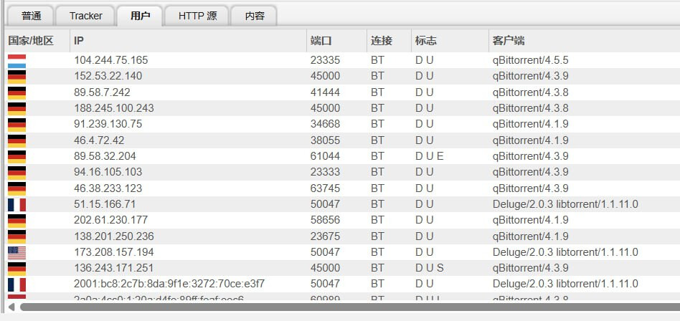
Task: Click French flag beside the IPv6 2001:bc8 address
Action: point(16,284)
